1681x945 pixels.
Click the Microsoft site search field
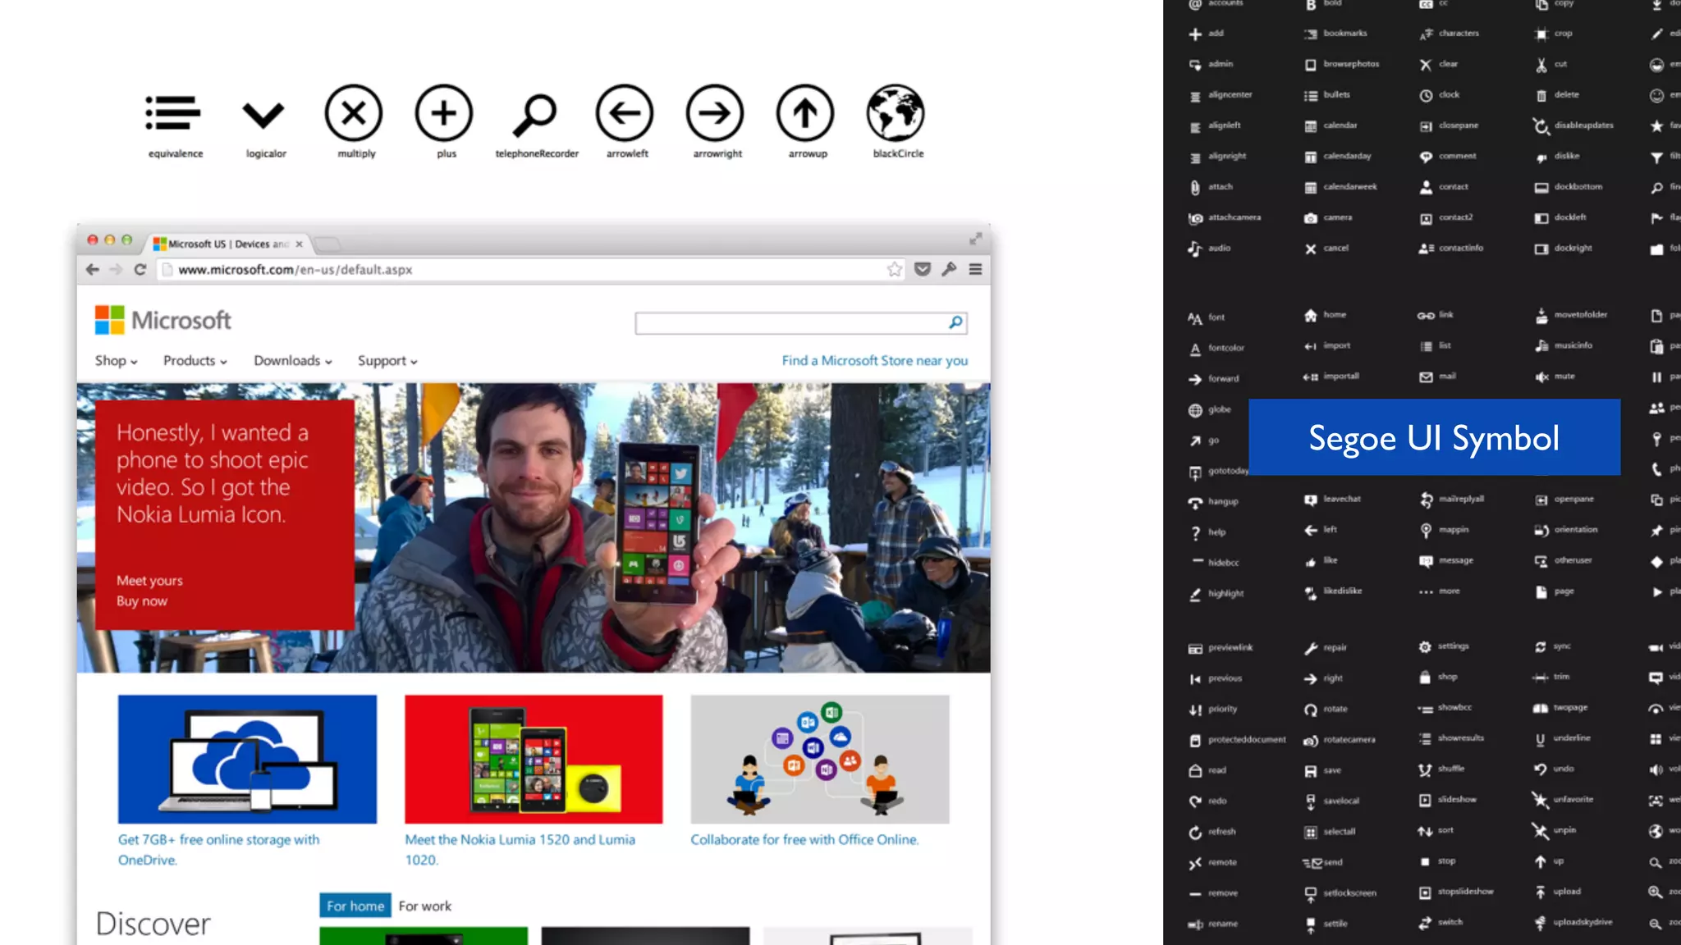(x=790, y=323)
